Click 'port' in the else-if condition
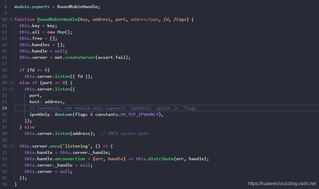 (x=47, y=83)
